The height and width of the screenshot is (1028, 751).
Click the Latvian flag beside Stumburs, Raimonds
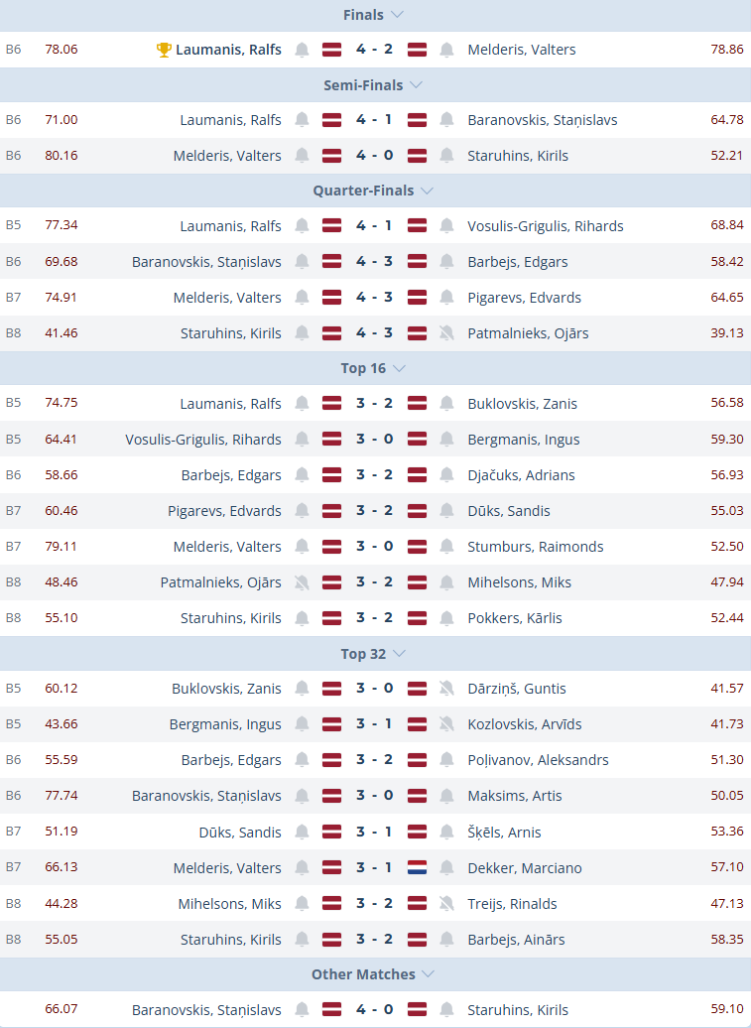pyautogui.click(x=418, y=547)
